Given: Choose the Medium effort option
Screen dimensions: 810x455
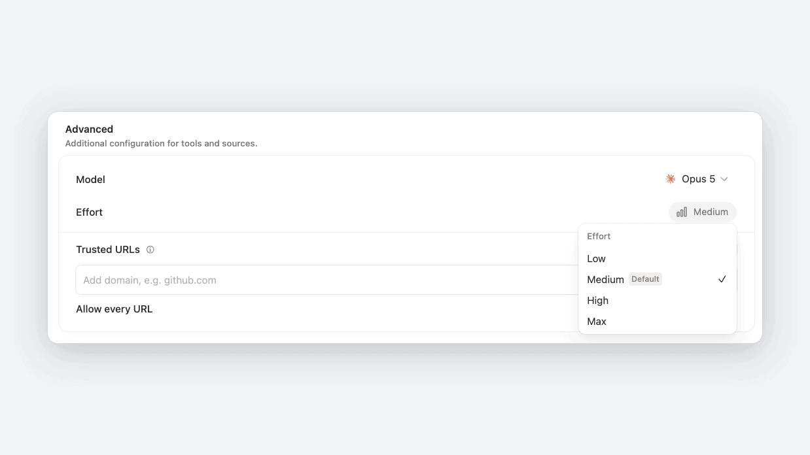Looking at the screenshot, I should (x=658, y=280).
